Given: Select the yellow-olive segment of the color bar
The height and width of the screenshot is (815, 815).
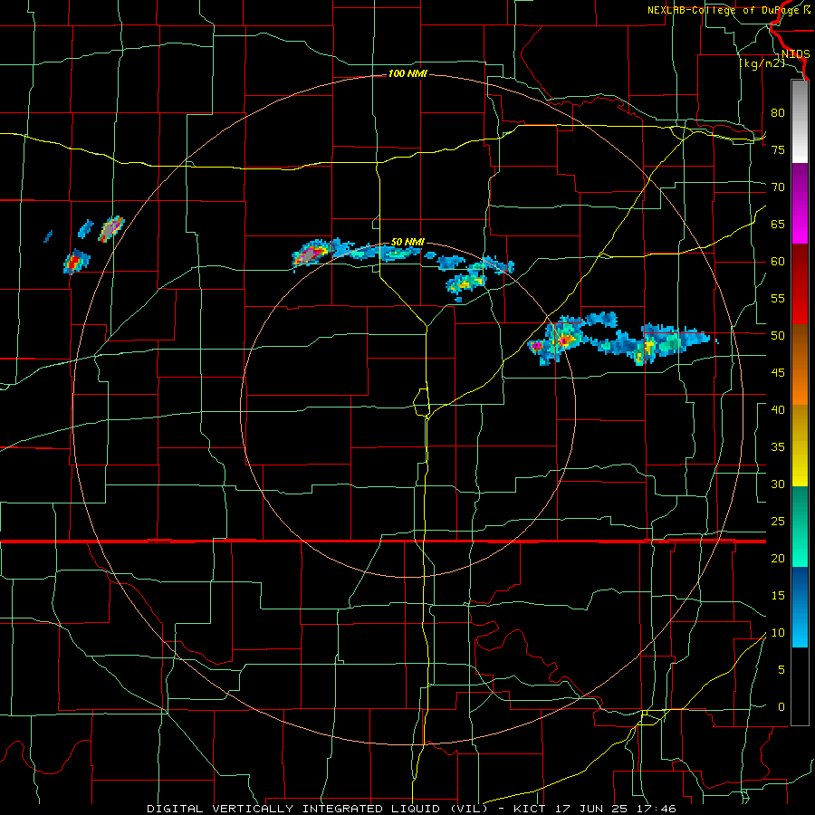Looking at the screenshot, I should [x=800, y=446].
